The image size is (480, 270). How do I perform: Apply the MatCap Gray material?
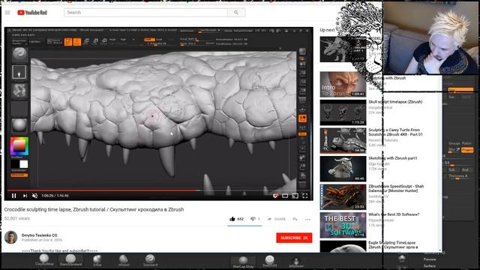243,262
